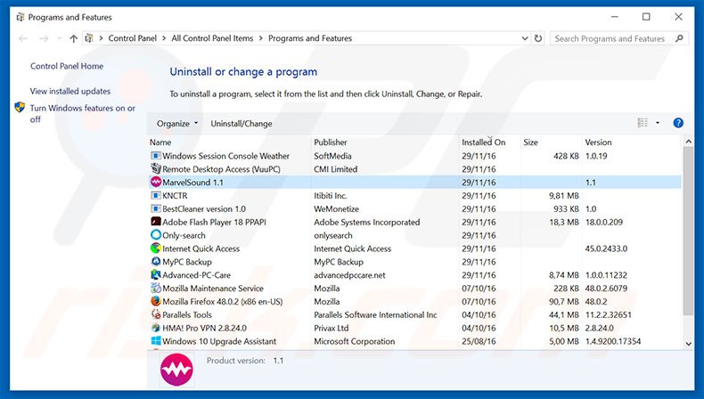Open Control Panel Home link
The image size is (704, 399).
tap(67, 66)
